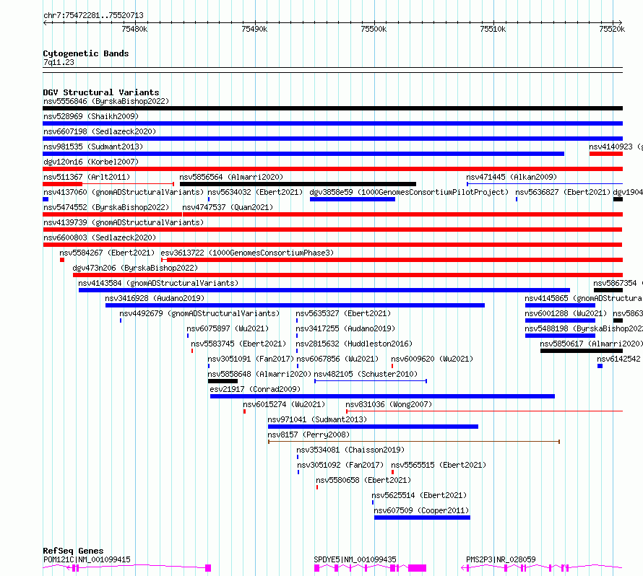Click the chr7:75472281..75520713 coordinates label

point(93,15)
